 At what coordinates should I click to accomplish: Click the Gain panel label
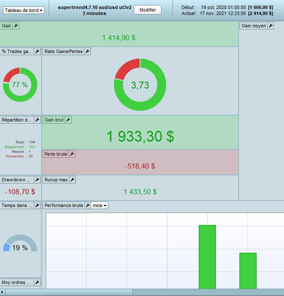tap(6, 26)
